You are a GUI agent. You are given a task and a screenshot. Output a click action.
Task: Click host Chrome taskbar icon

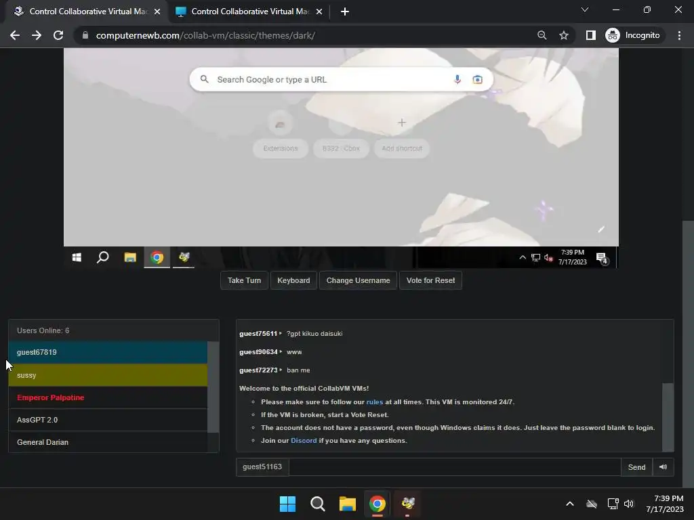(377, 504)
